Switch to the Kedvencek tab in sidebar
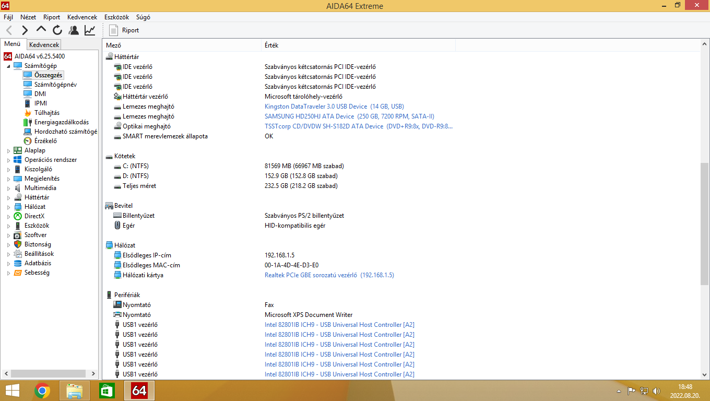 (x=44, y=45)
